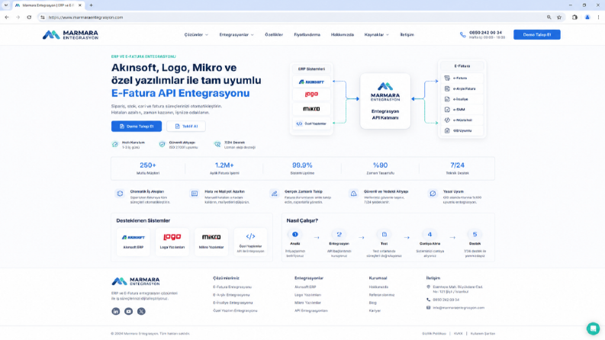Click the hero Demo Talep Et button
Screen dimensions: 605x340
pos(137,126)
